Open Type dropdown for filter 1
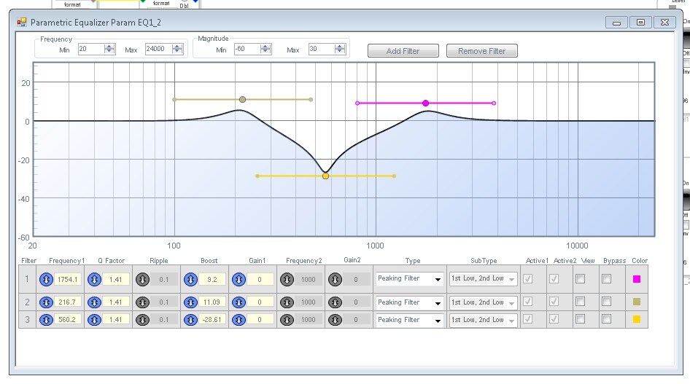Image resolution: width=690 pixels, height=384 pixels. (409, 279)
